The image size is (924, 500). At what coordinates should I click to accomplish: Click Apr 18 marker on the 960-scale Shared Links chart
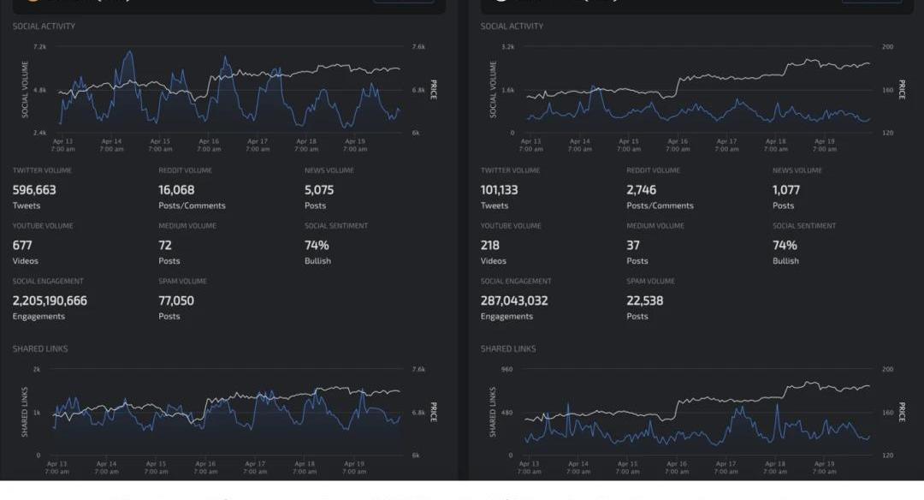[x=774, y=467]
